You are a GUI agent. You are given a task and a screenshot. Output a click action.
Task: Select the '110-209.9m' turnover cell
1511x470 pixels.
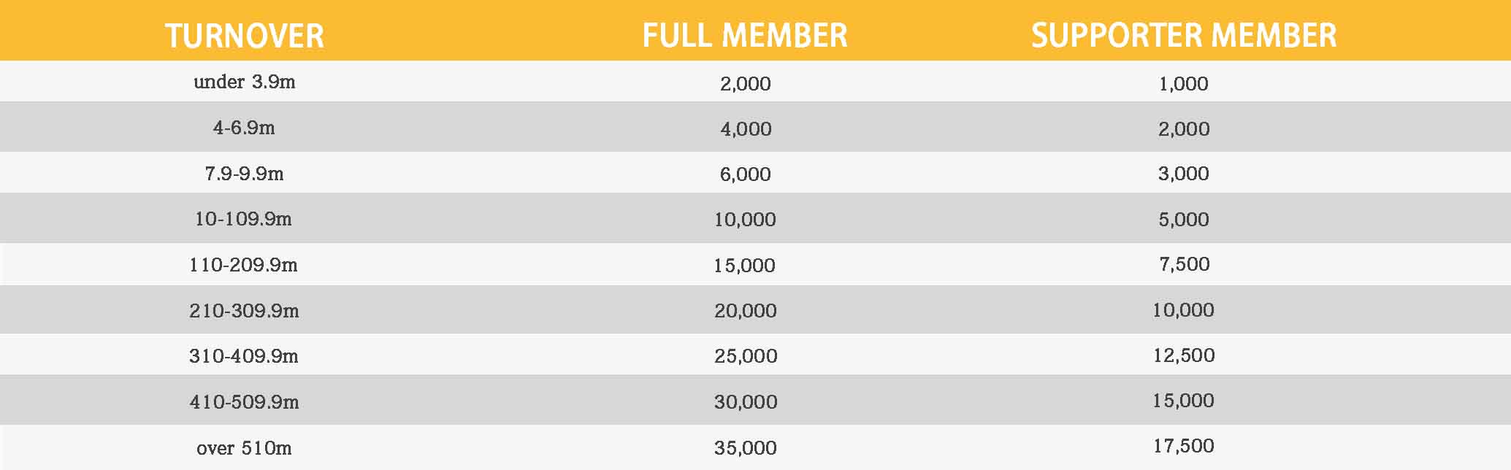click(x=243, y=265)
